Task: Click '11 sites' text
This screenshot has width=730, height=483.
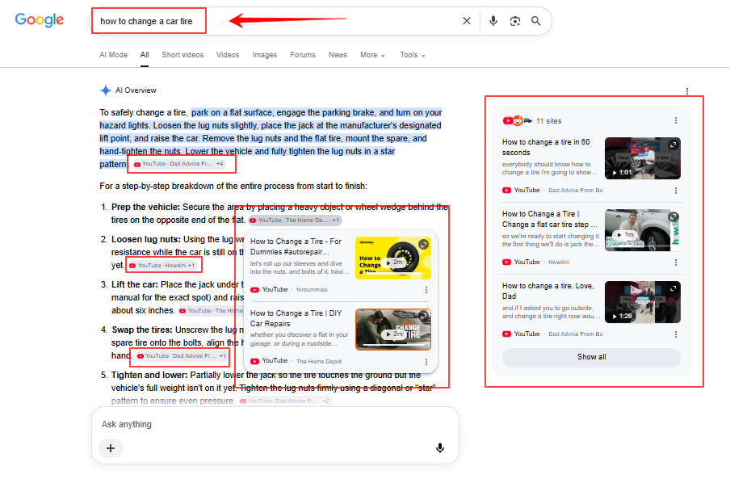Action: point(549,121)
